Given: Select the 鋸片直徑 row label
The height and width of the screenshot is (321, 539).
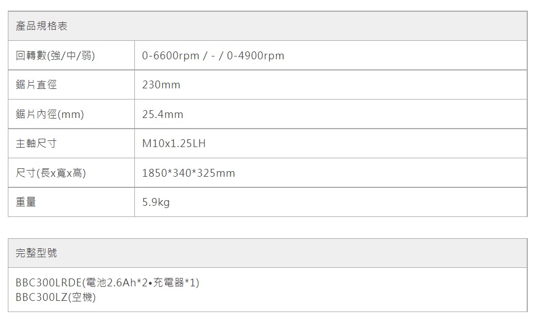Looking at the screenshot, I should [x=36, y=85].
